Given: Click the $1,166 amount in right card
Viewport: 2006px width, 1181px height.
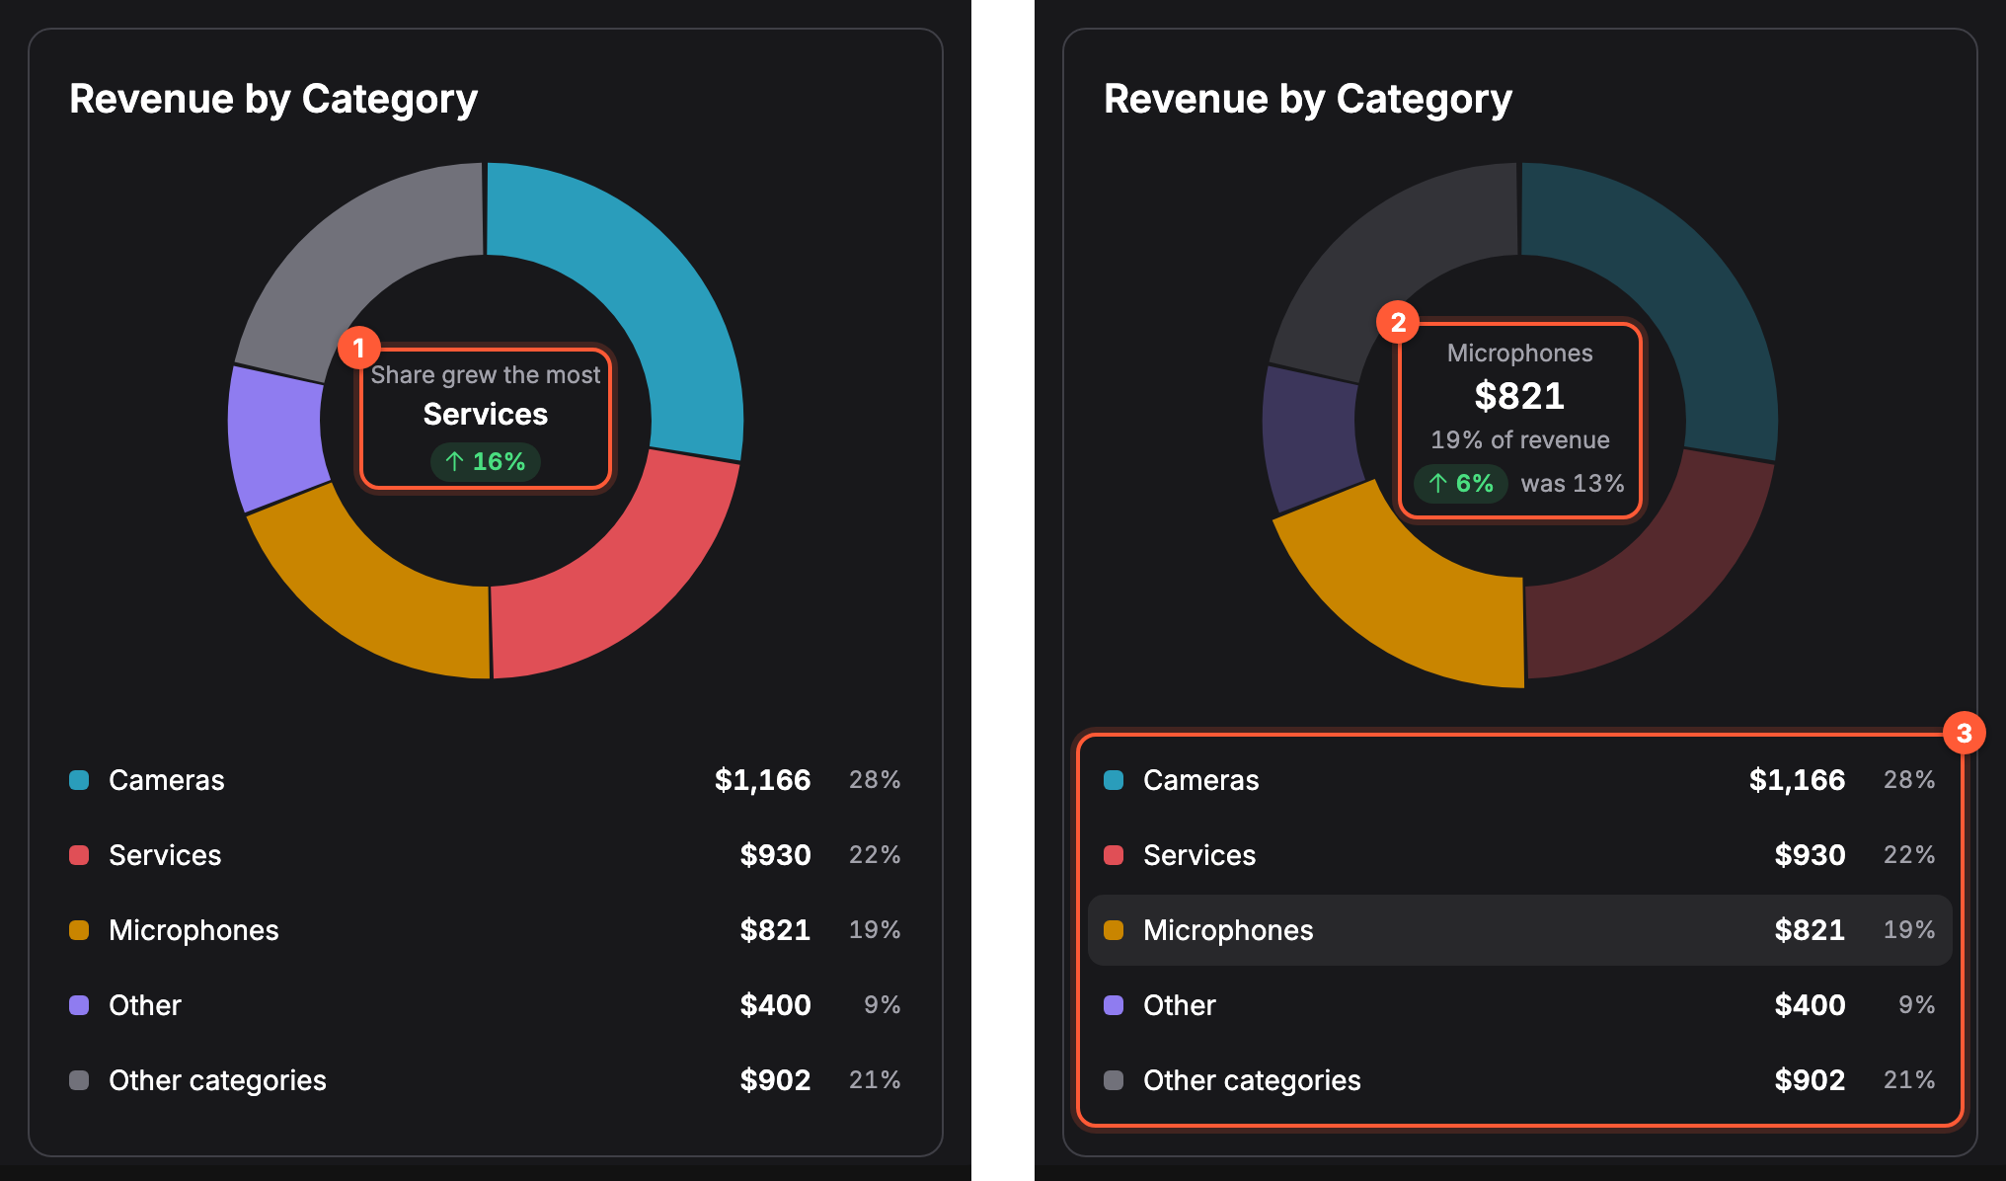Looking at the screenshot, I should (1797, 780).
